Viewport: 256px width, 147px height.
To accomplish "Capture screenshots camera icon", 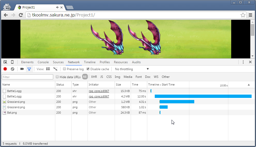I will click(22, 69).
